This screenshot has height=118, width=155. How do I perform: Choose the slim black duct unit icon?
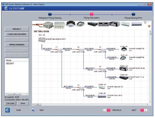click(93, 24)
